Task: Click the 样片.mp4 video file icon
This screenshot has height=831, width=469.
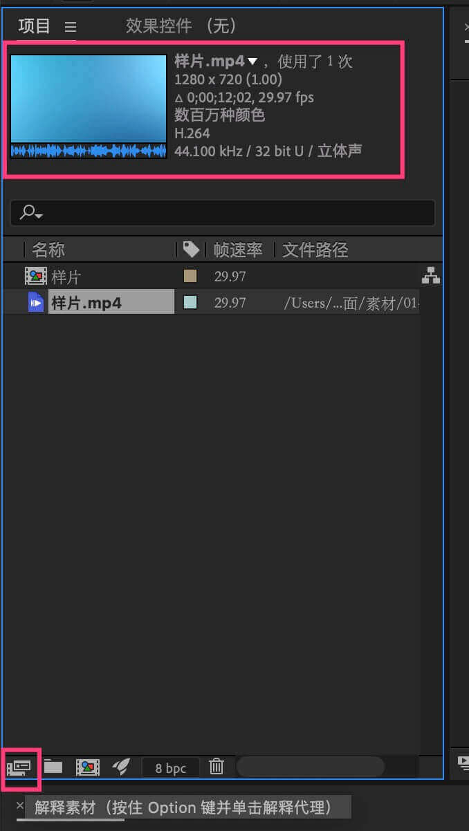Action: click(x=36, y=302)
